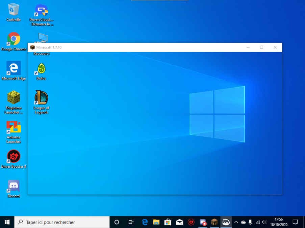305x228 pixels.
Task: Open Microsoft Store from the taskbar
Action: [168, 222]
